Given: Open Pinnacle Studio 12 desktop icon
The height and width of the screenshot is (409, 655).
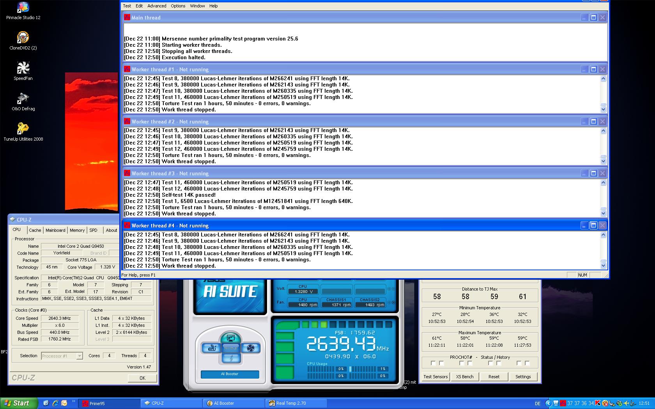Looking at the screenshot, I should coord(23,11).
